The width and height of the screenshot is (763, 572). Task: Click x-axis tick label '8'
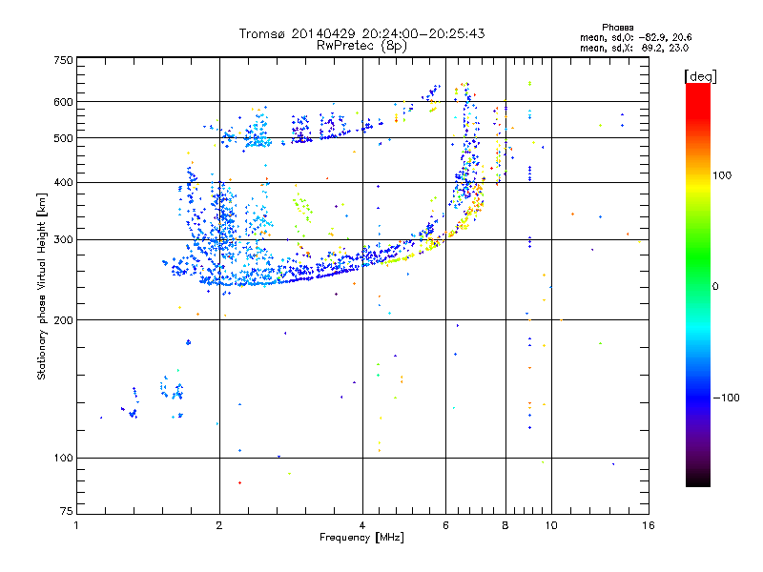[505, 525]
